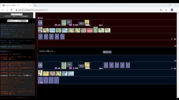This screenshot has width=179, height=100.
Task: Click the page's right vertical scrollbar
Action: pos(178,55)
